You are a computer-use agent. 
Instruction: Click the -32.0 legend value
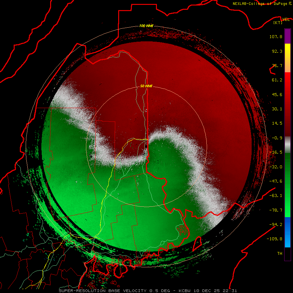pos(276,167)
